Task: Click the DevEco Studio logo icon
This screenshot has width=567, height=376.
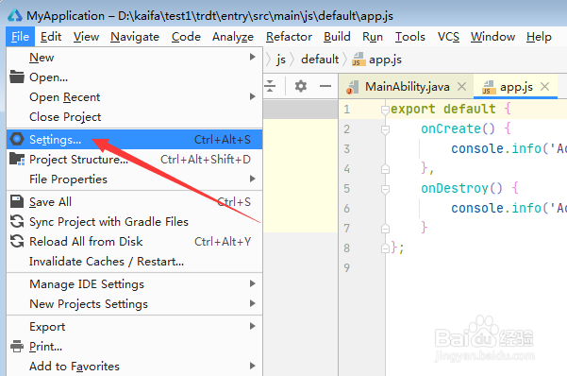Action: [x=15, y=15]
